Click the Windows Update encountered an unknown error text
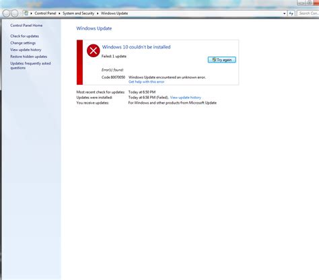The width and height of the screenshot is (319, 280). [x=167, y=77]
